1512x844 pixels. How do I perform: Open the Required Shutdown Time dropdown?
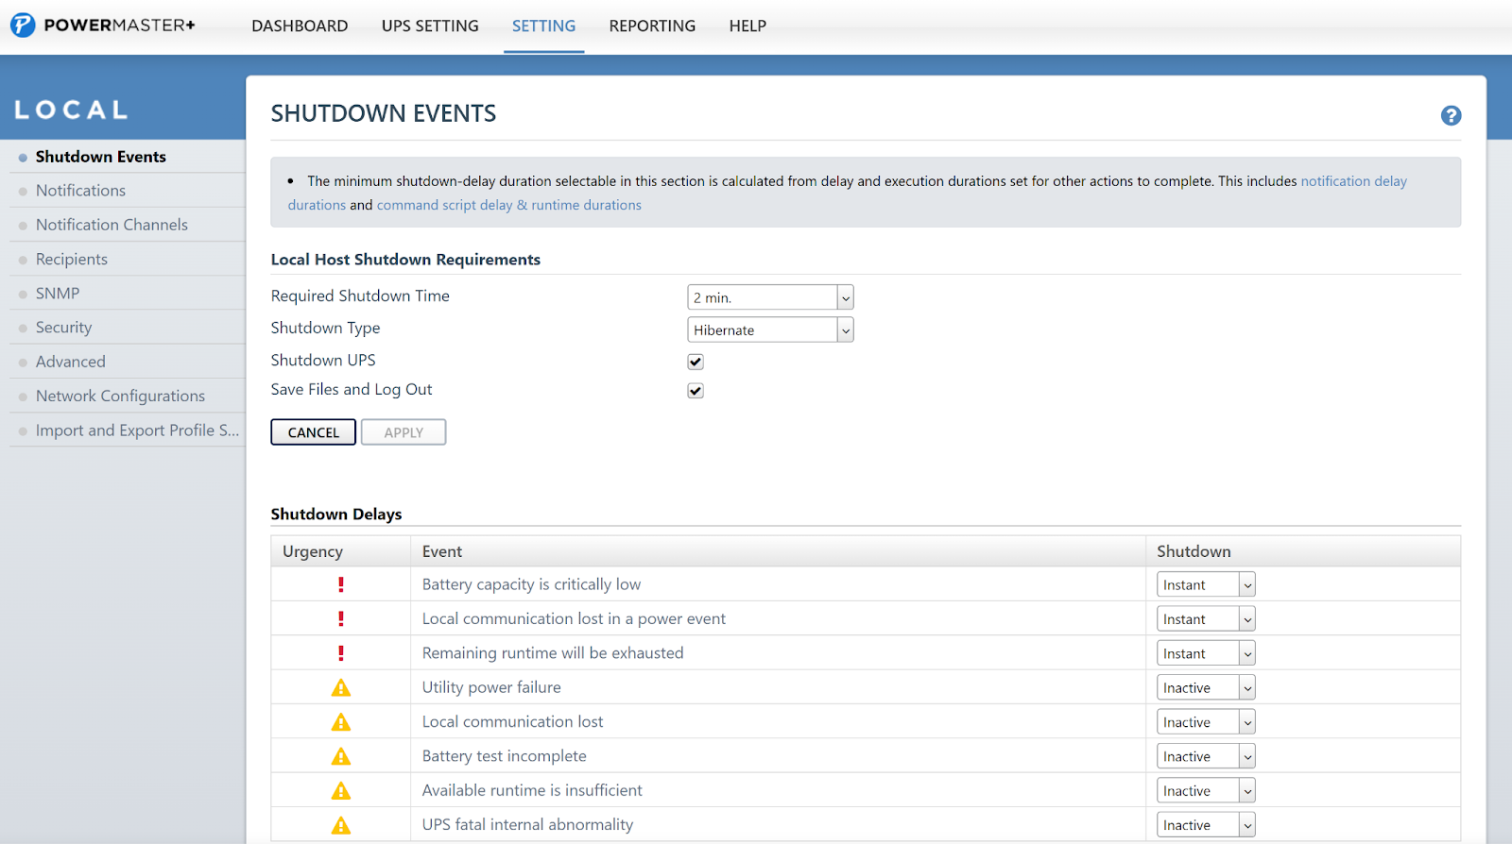tap(769, 297)
